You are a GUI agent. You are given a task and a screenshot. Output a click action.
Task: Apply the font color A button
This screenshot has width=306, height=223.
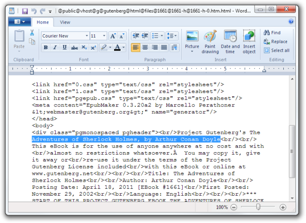(x=117, y=47)
